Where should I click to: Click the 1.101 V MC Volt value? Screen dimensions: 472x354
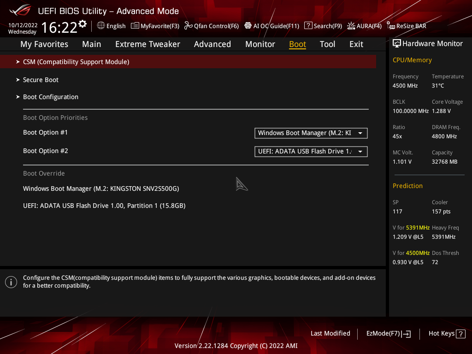click(x=402, y=162)
